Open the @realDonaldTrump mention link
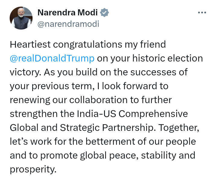Screen dimensions: 217x177 coord(52,58)
